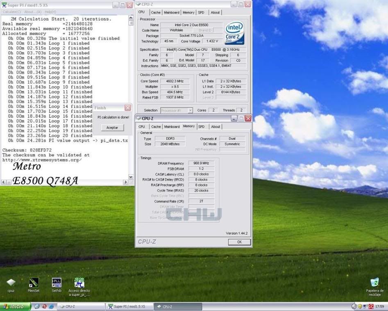
Task: Select Memory tab in back CPU-Z window
Action: tap(188, 12)
